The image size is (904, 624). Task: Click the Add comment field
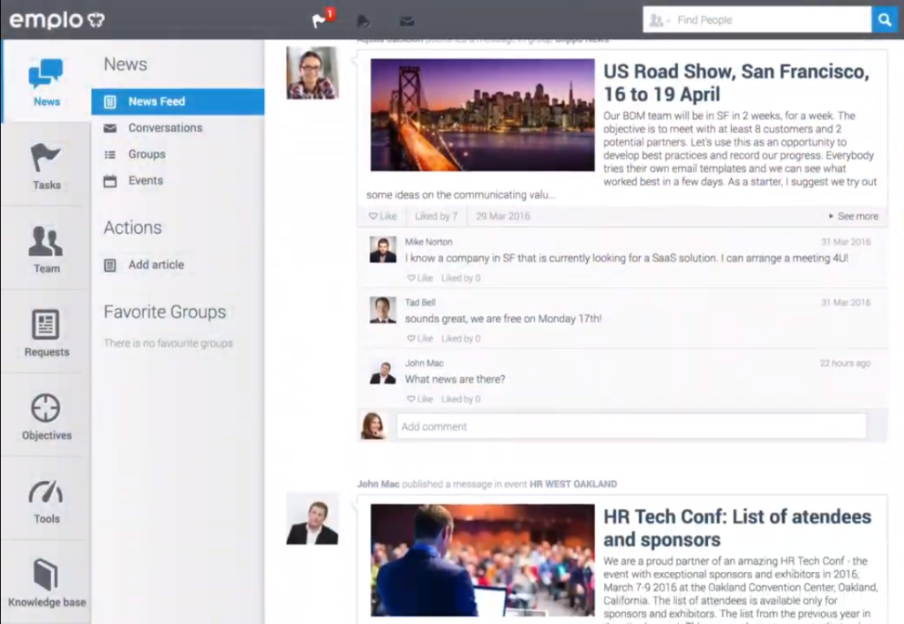point(631,426)
